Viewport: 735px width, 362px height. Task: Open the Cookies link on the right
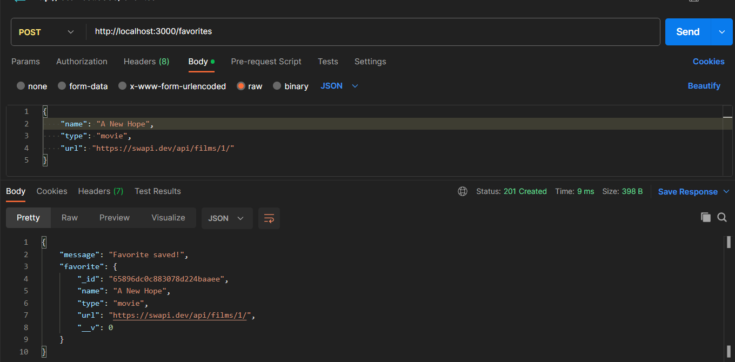(x=708, y=62)
